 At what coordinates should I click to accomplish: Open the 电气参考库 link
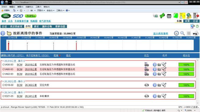(45, 21)
